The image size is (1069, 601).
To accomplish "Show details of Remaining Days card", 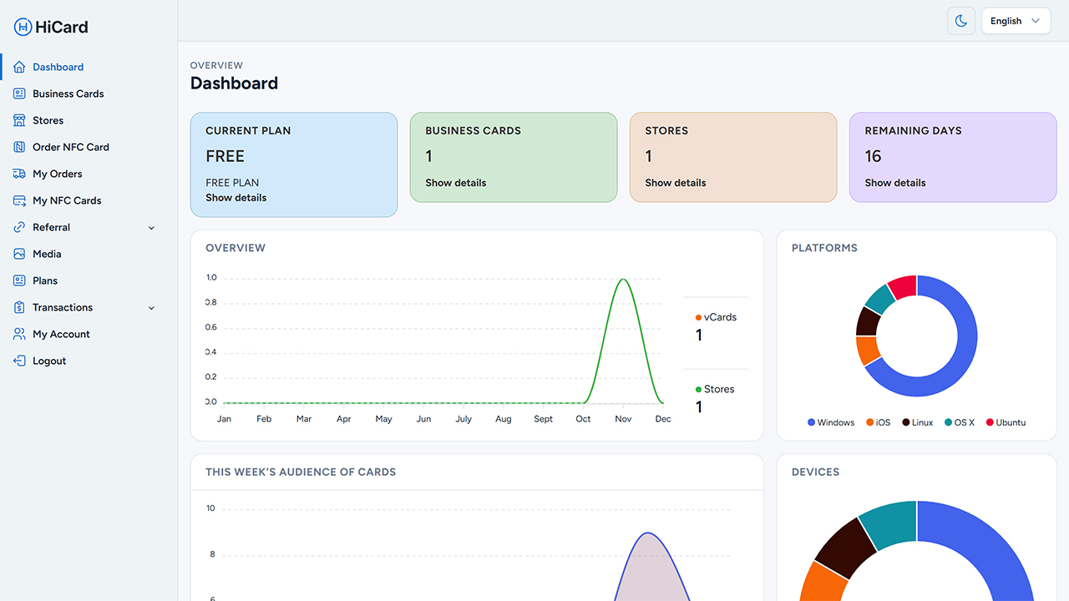I will 895,183.
